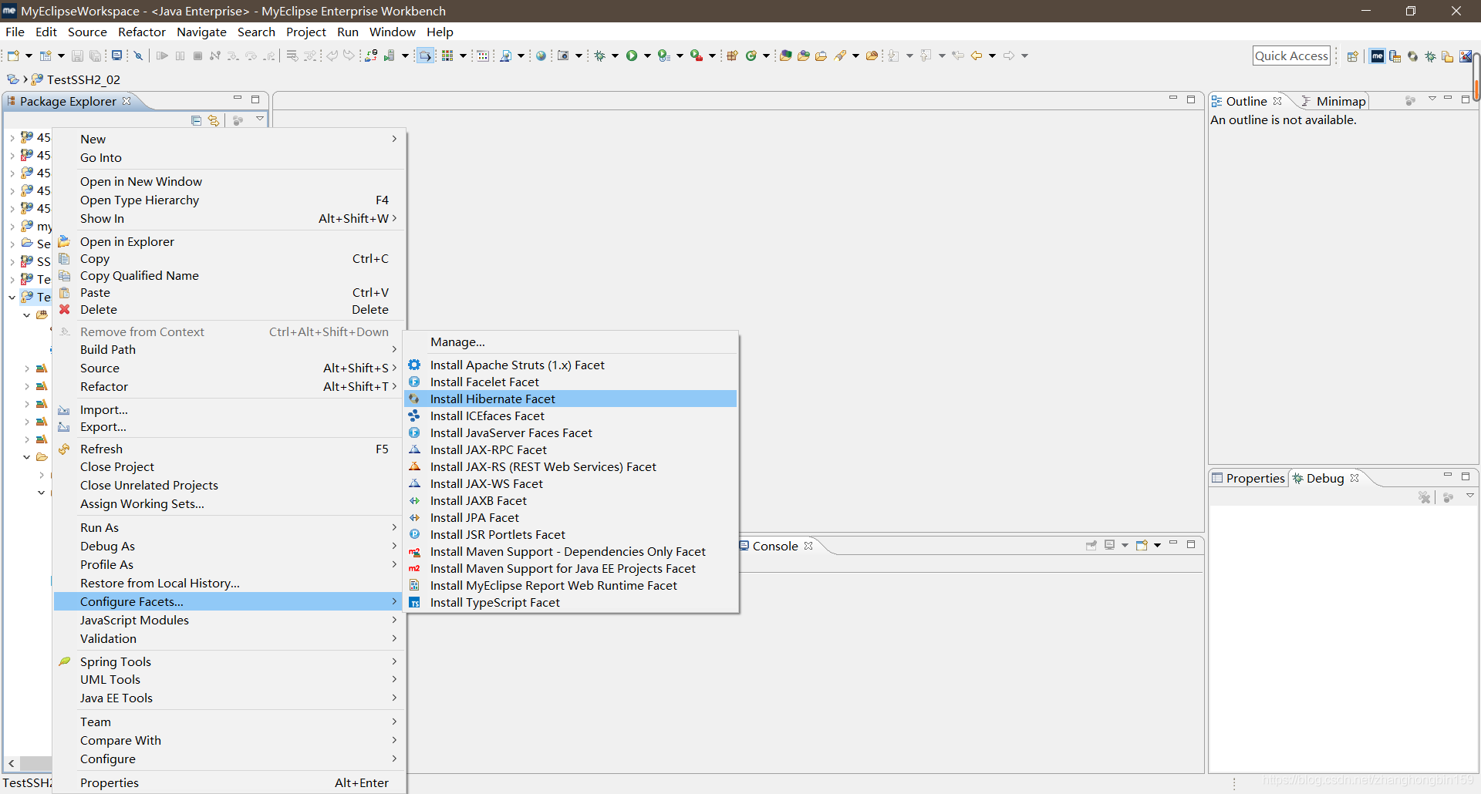Click Close Project
The width and height of the screenshot is (1481, 794).
pos(228,466)
